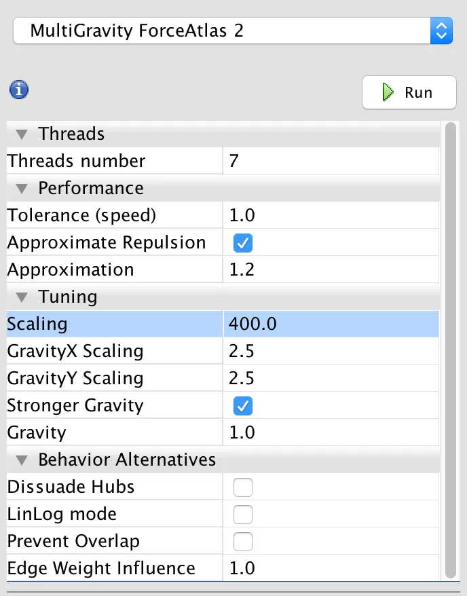The height and width of the screenshot is (596, 467).
Task: Collapse the Behavior Alternatives section
Action: (22, 460)
